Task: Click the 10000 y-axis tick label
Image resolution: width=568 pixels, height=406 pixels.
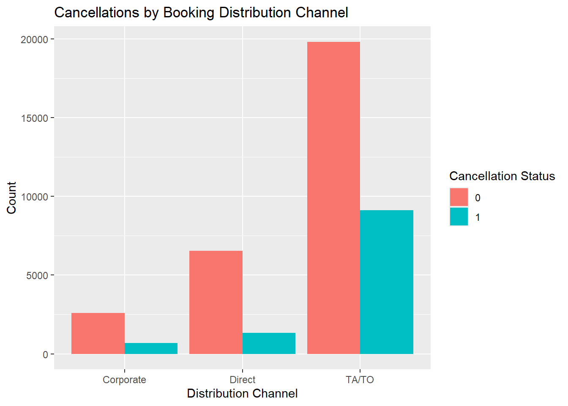Action: coord(34,197)
